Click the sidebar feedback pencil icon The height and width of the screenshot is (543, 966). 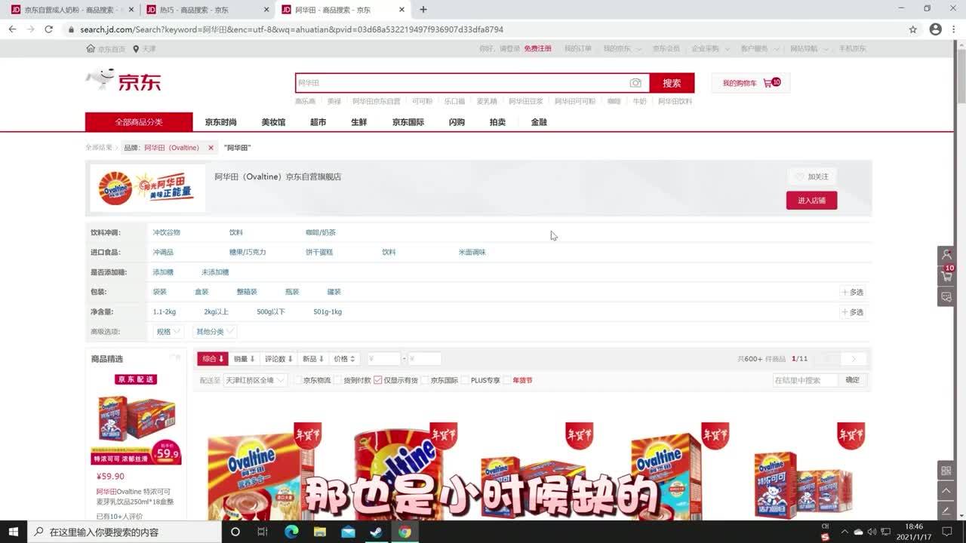[x=946, y=511]
